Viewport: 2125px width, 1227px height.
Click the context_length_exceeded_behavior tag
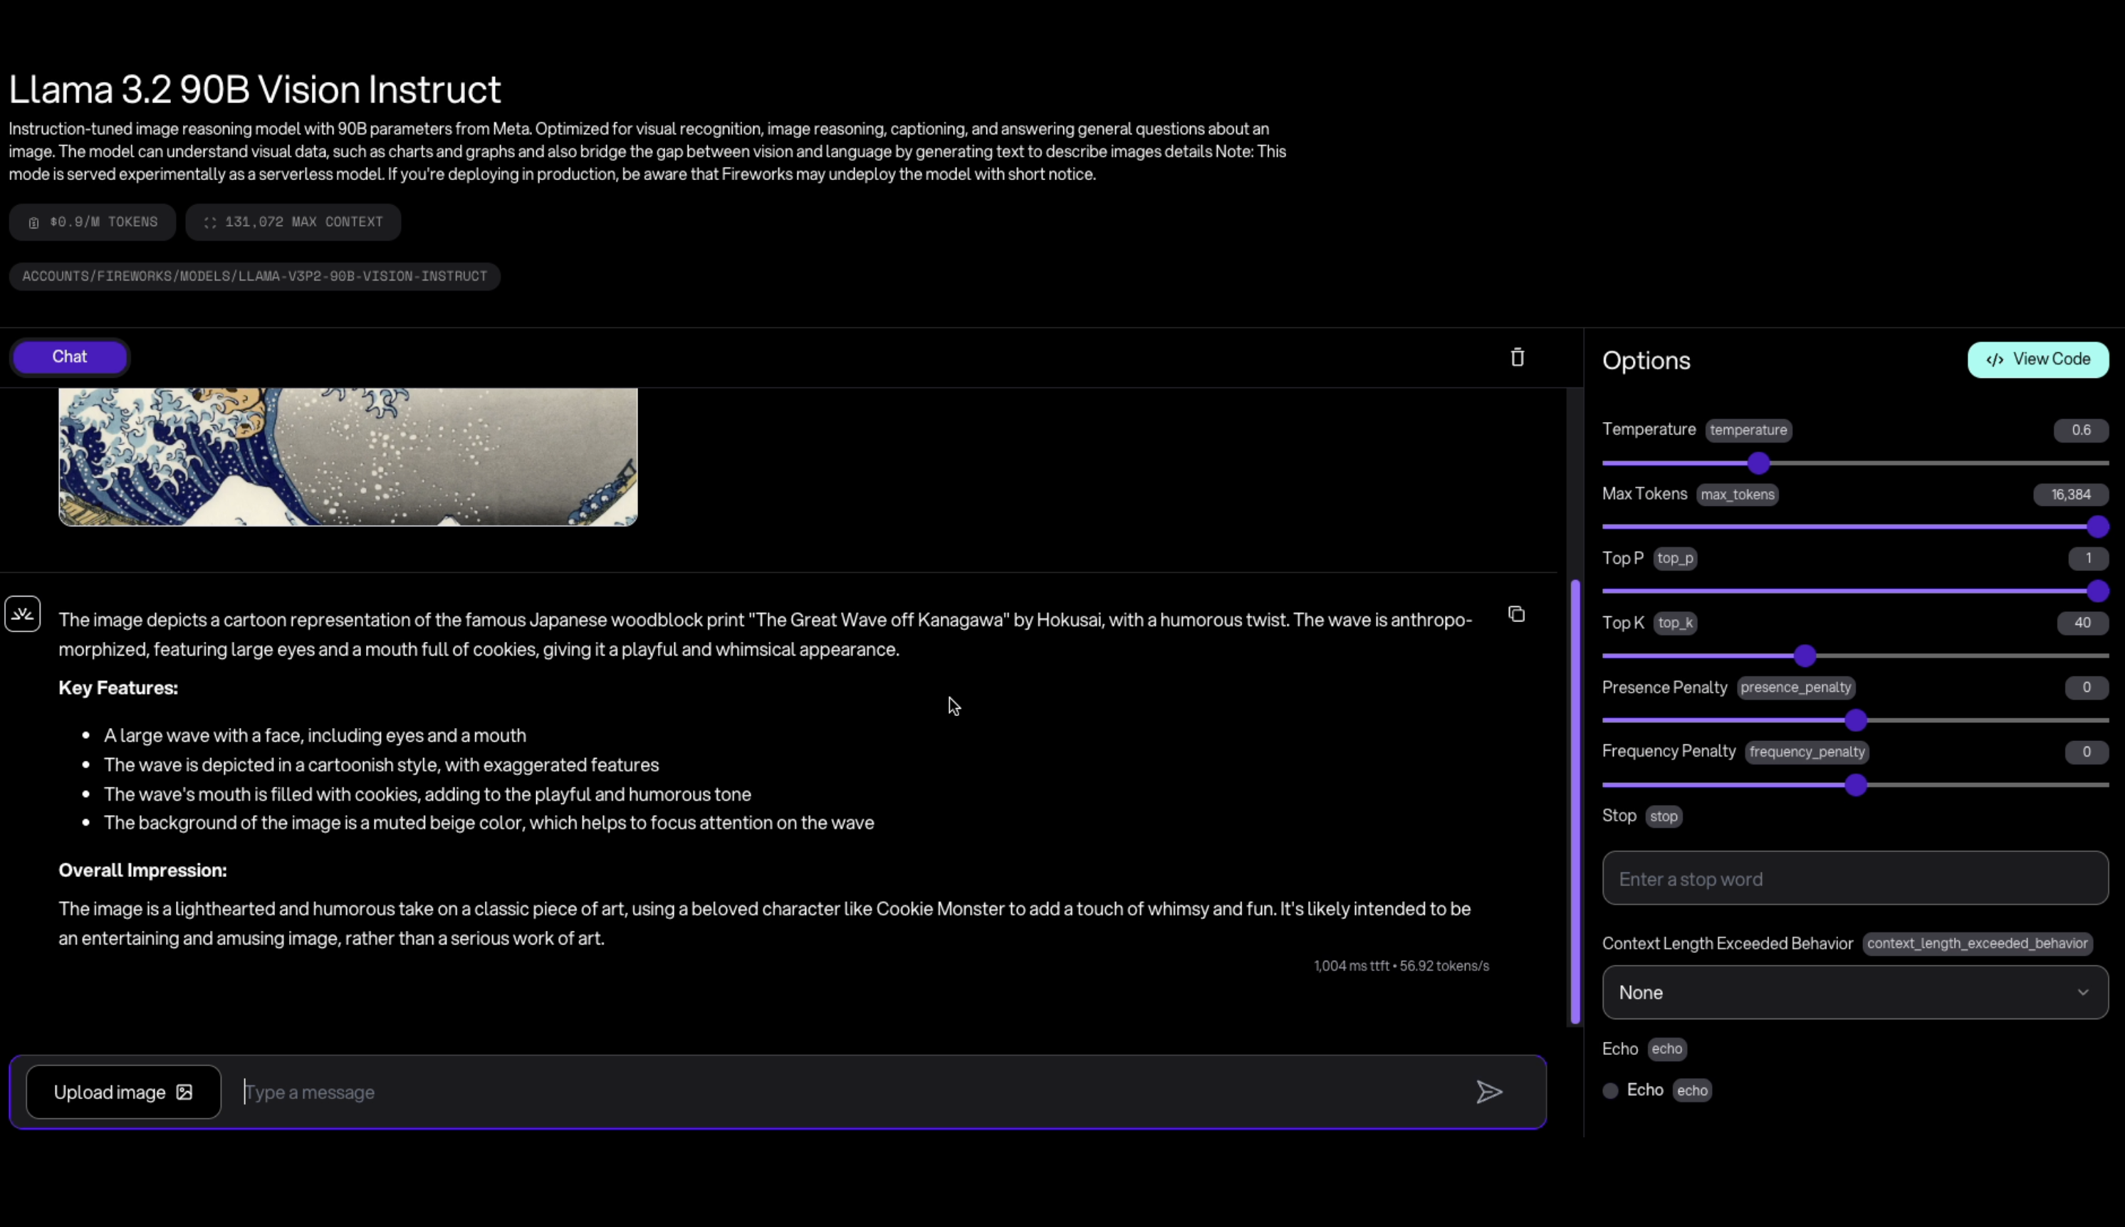[x=1977, y=943]
